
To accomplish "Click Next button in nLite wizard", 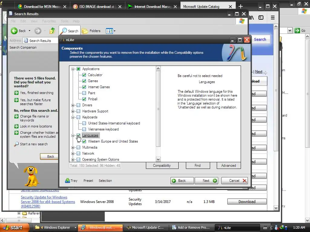I will pos(206,181).
